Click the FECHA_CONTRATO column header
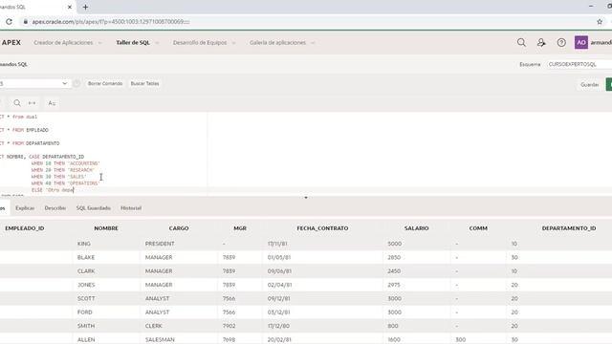The image size is (612, 344). pos(322,228)
